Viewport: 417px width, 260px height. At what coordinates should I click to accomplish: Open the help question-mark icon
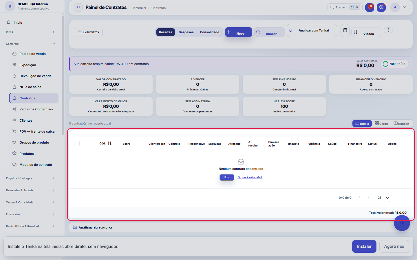[381, 8]
